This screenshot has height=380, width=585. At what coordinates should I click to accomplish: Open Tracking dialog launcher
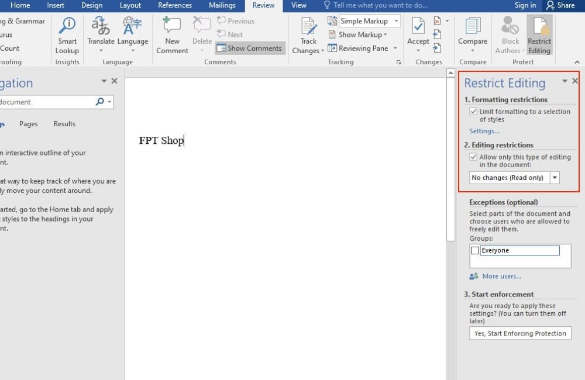(398, 63)
